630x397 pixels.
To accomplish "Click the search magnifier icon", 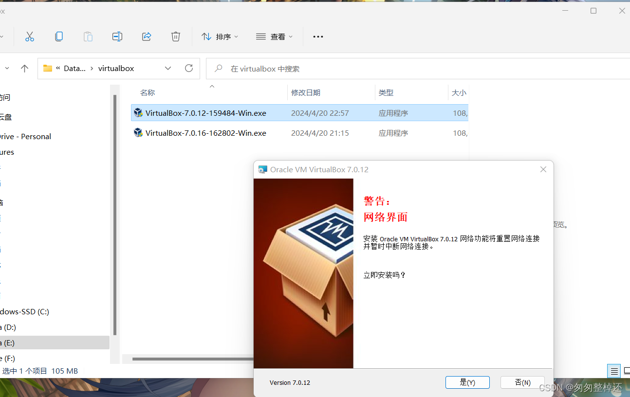I will coord(219,69).
